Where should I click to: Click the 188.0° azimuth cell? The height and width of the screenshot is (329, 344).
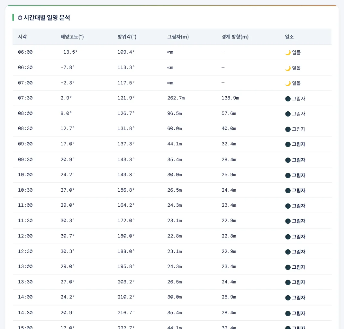[126, 251]
